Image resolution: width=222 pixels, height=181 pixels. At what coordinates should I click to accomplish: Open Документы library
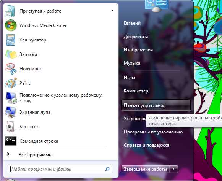click(x=136, y=37)
